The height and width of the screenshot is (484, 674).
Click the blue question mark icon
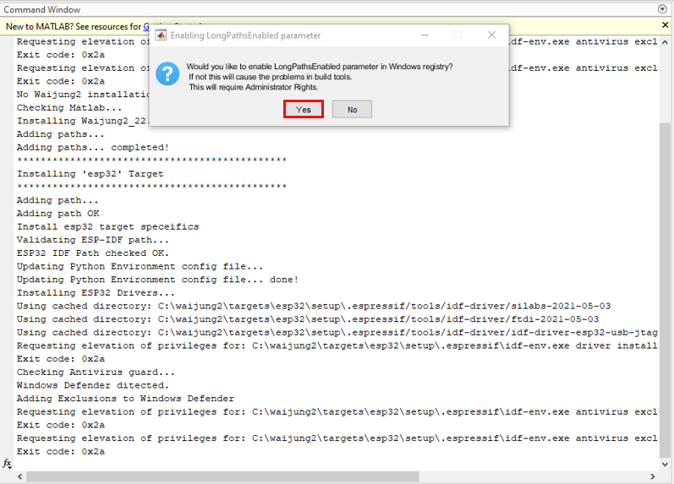pos(167,73)
